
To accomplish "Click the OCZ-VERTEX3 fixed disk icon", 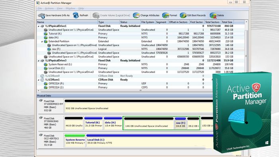I will coord(41,135).
